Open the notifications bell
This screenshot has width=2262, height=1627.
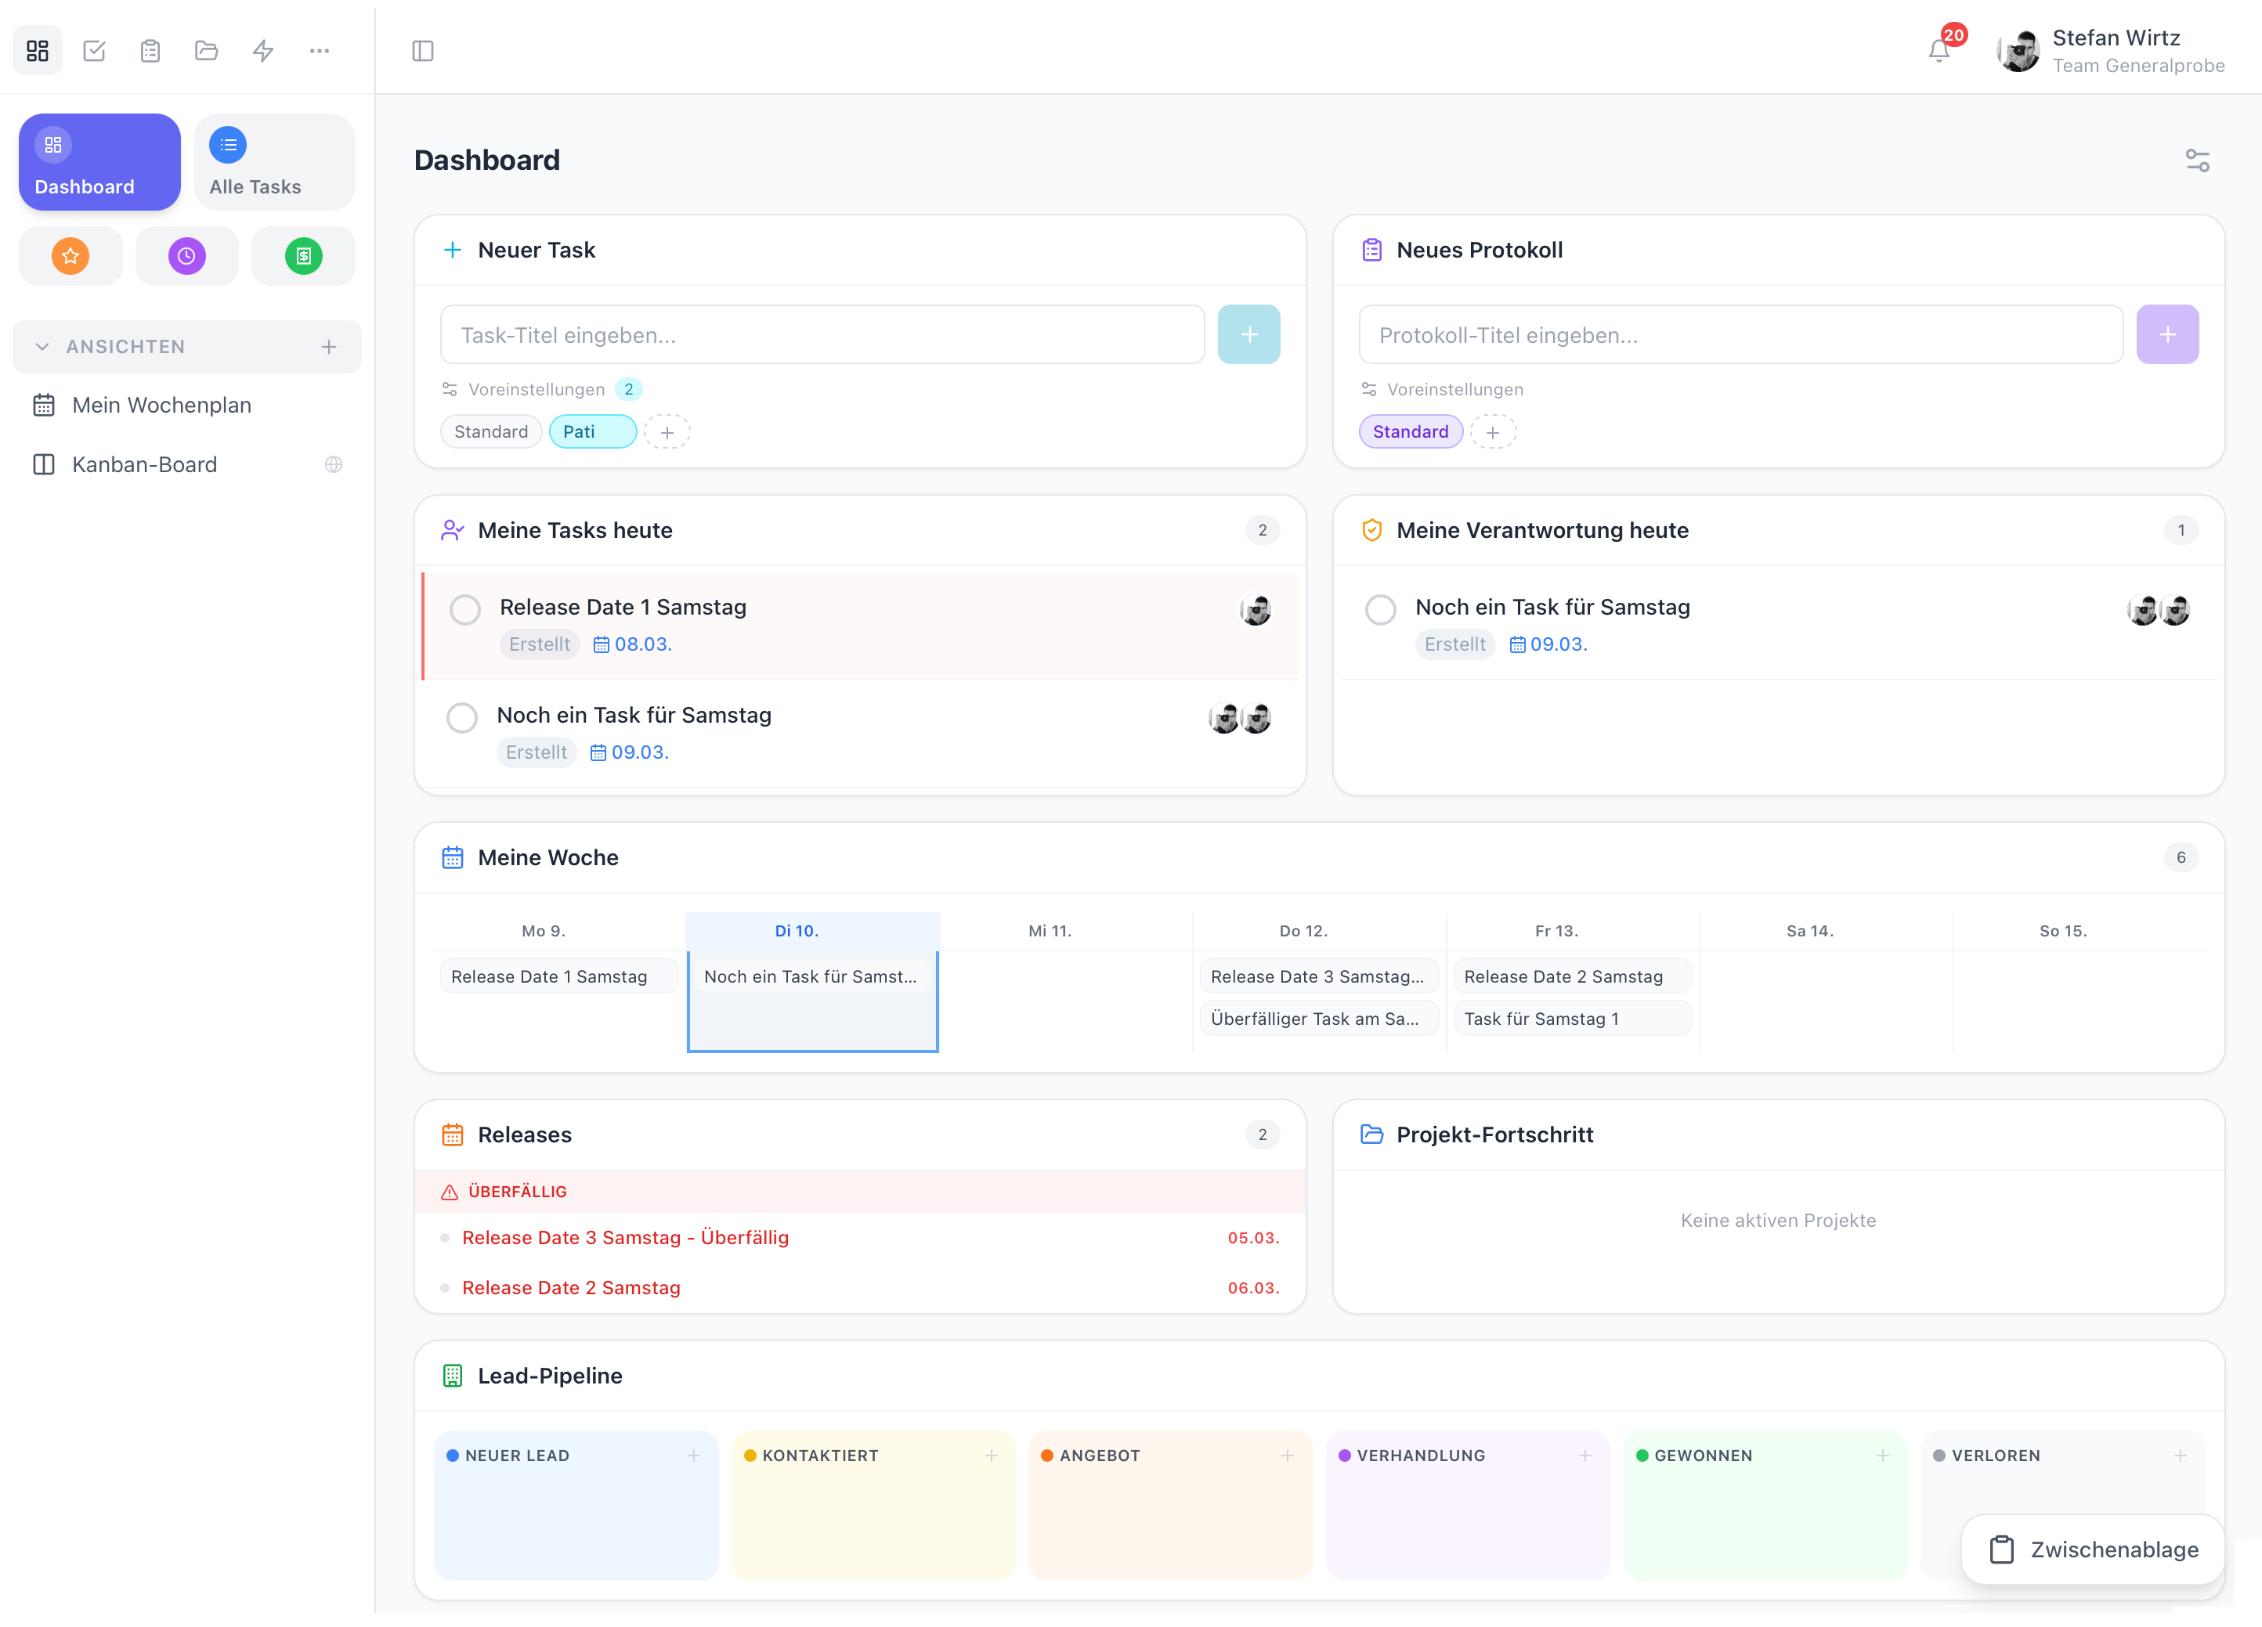point(1938,50)
